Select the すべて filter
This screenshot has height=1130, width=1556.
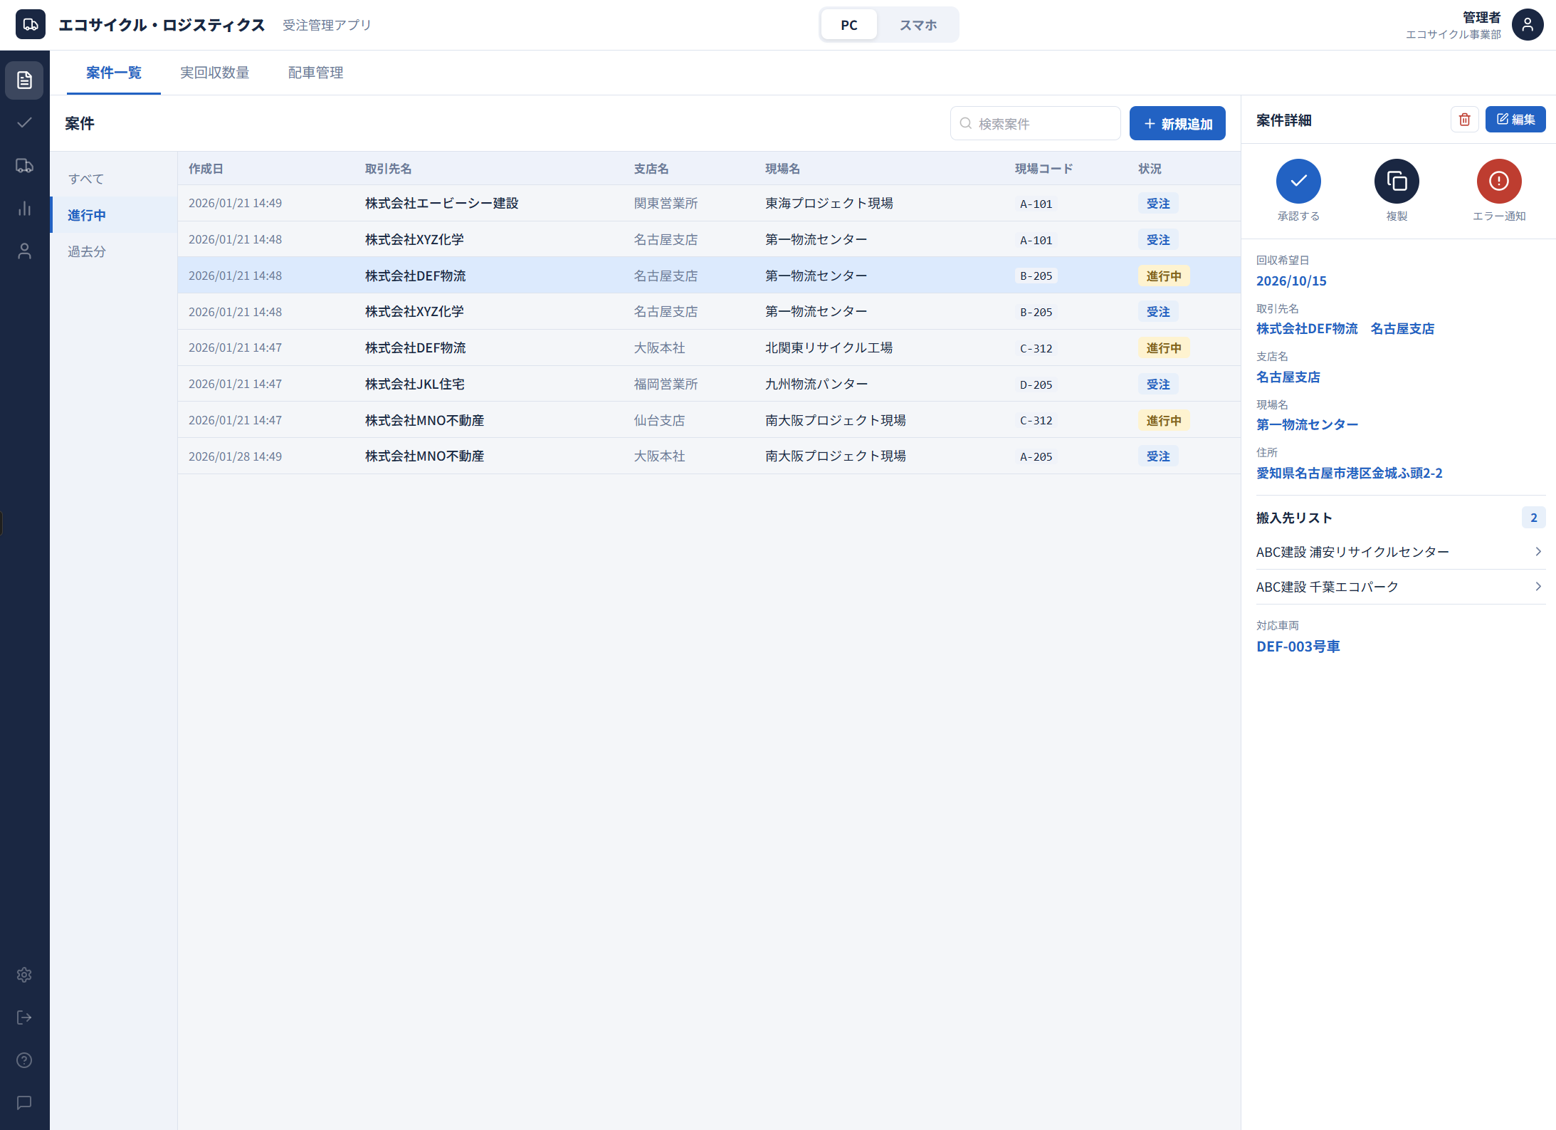(114, 179)
